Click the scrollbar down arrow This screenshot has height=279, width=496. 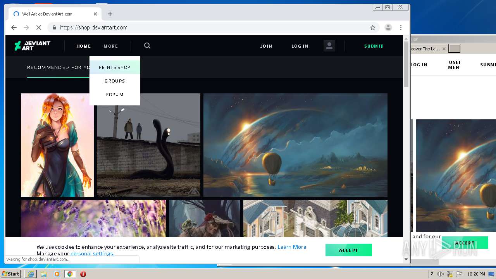coord(406,259)
